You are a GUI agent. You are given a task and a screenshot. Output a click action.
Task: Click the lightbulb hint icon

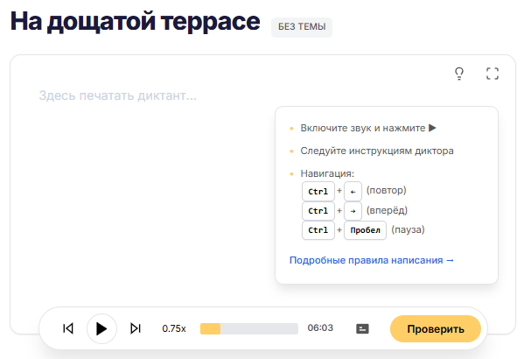point(459,74)
